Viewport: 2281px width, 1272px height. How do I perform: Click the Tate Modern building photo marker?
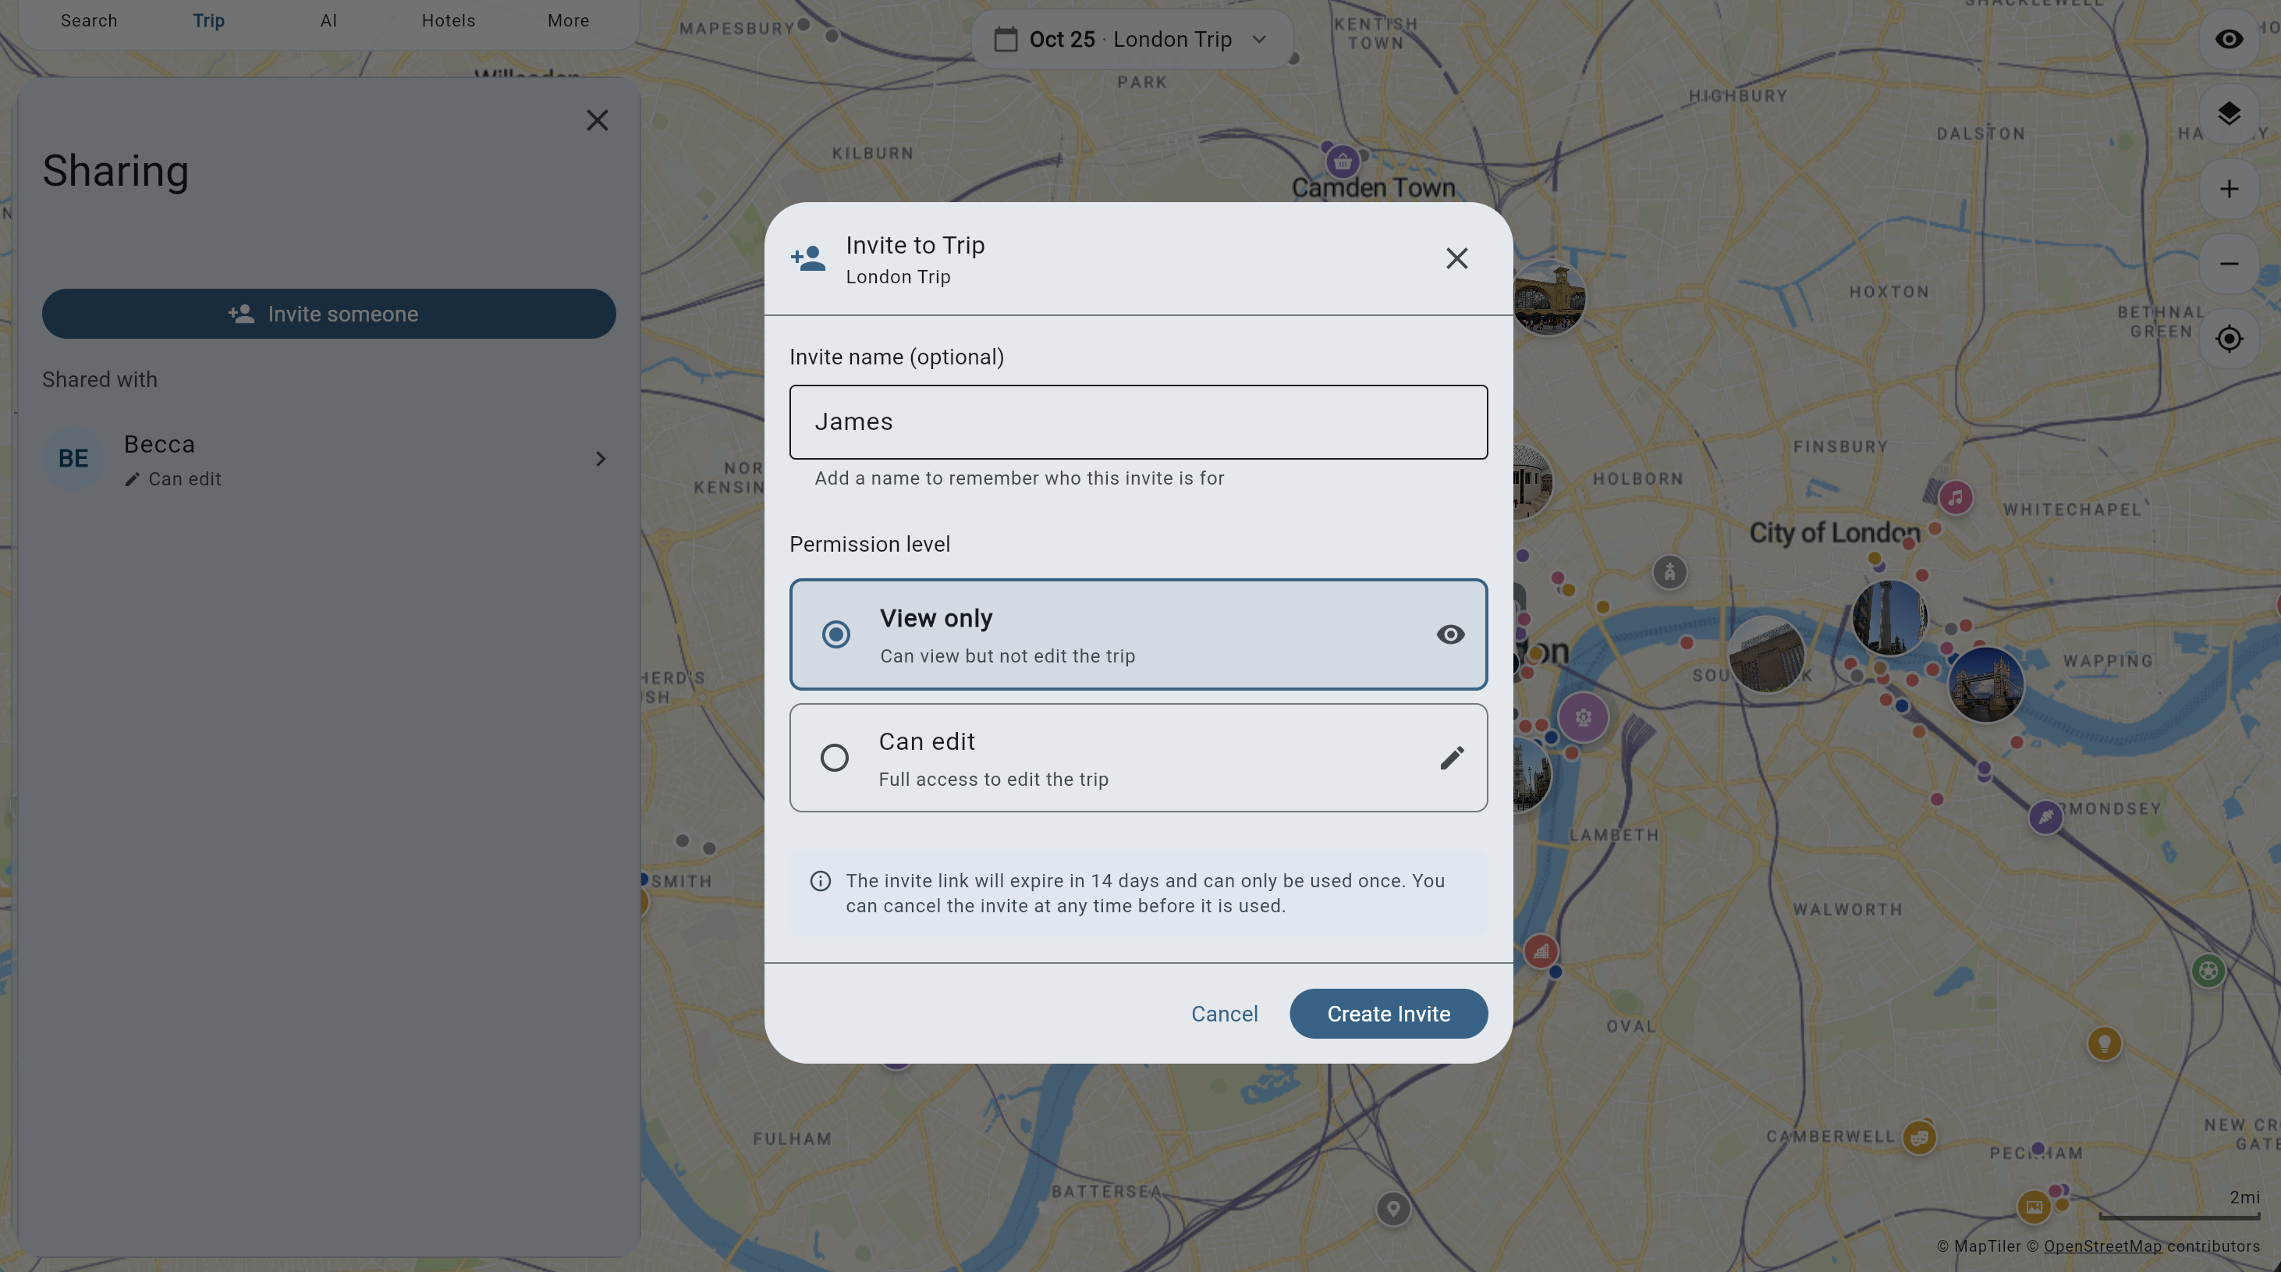tap(1765, 655)
